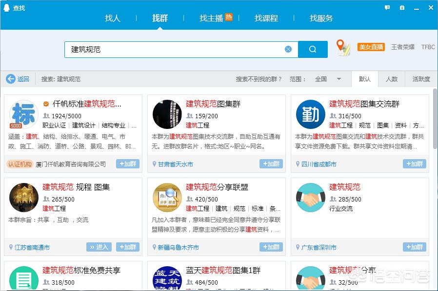
Task: Click 加群 on the 建筑规范图集群 card
Action: 271,164
